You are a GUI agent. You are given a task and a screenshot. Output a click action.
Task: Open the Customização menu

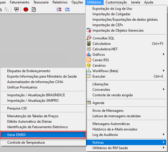(116, 2)
